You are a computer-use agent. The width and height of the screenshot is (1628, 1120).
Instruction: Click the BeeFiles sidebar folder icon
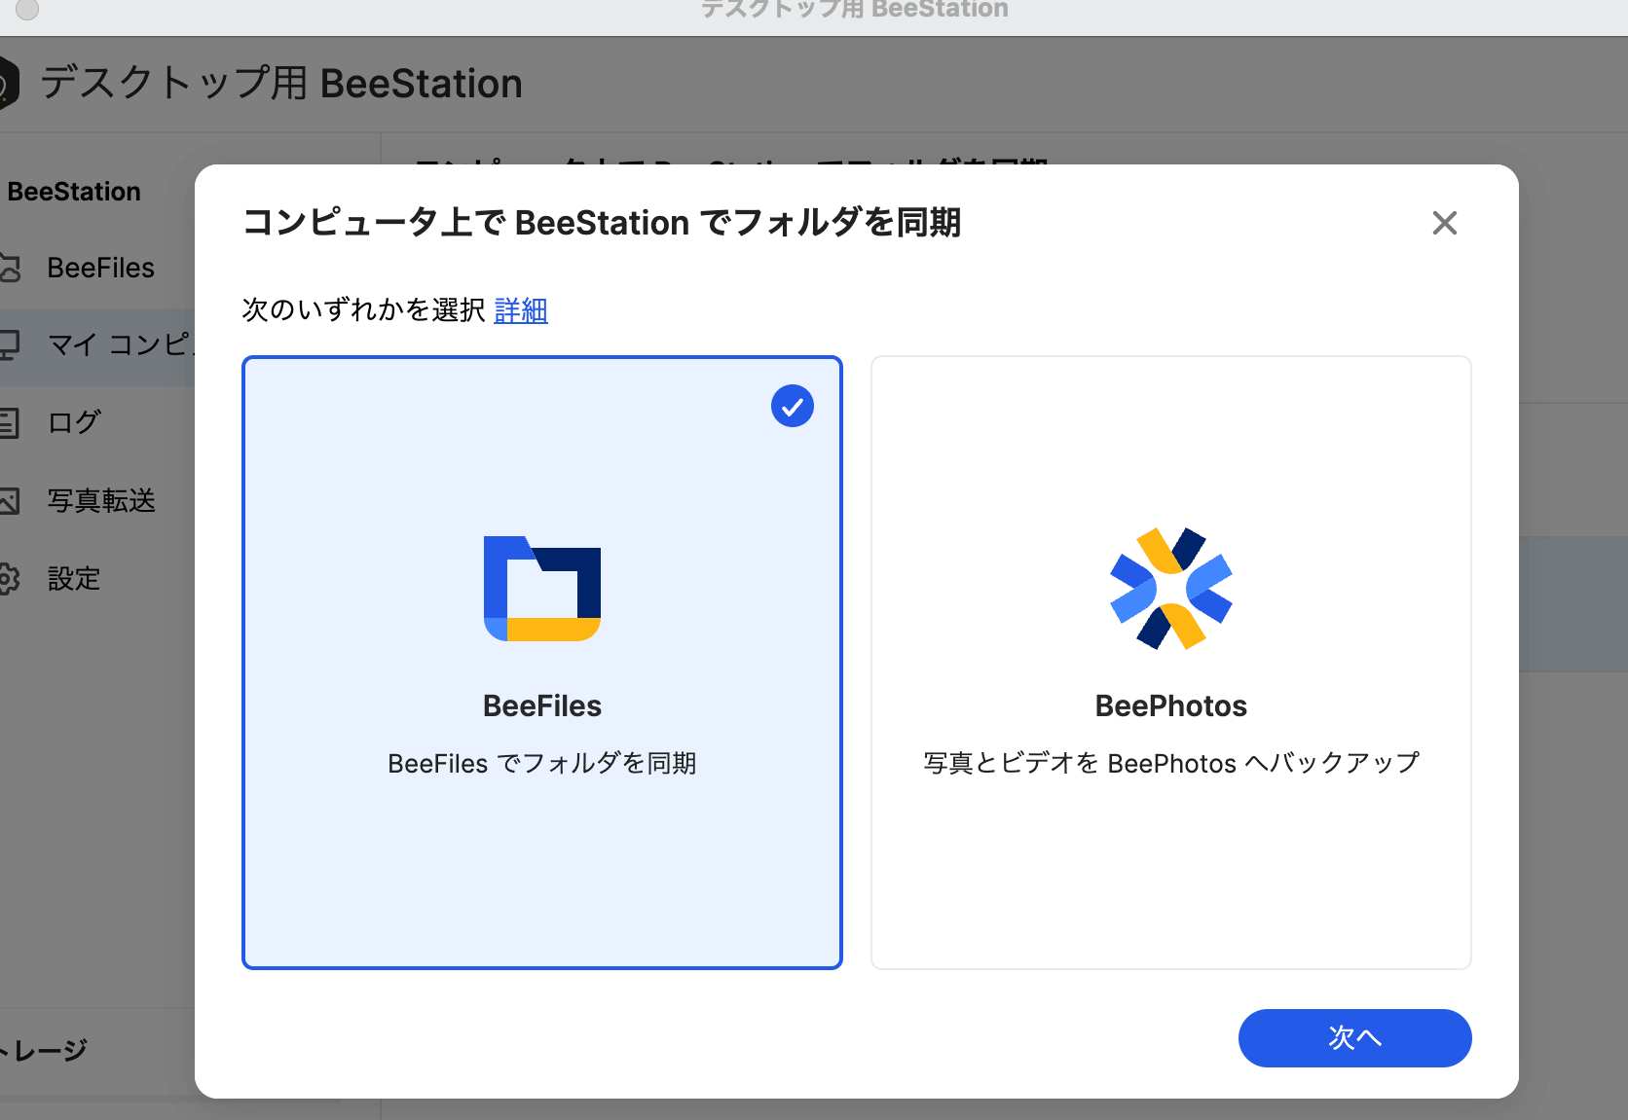click(x=9, y=268)
